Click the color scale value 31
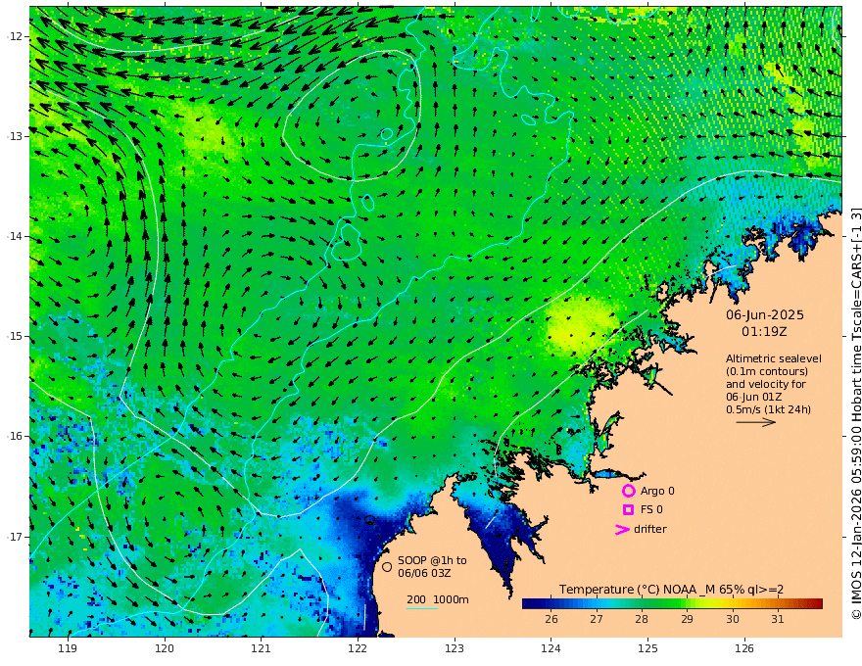Image resolution: width=862 pixels, height=666 pixels. (778, 619)
